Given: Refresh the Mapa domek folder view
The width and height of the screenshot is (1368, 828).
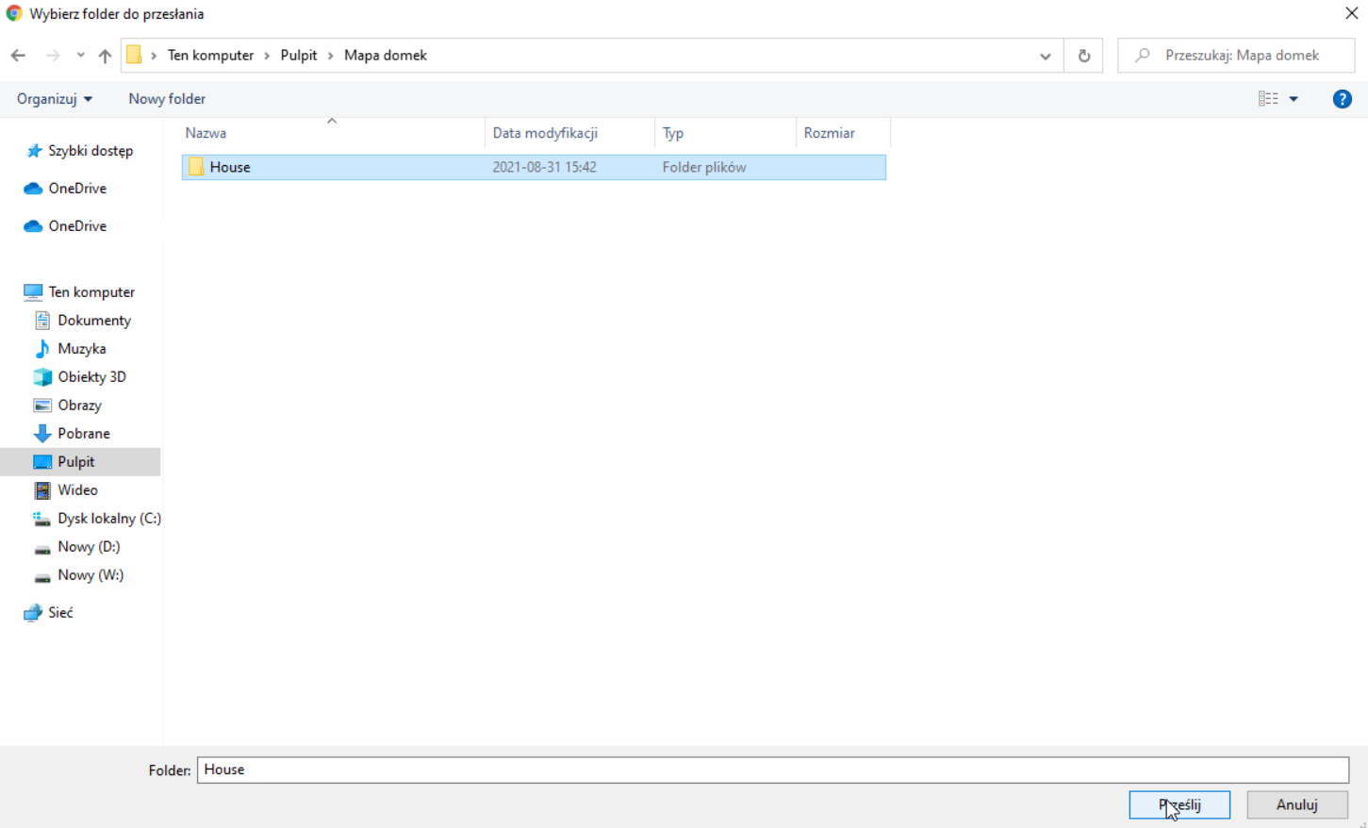Looking at the screenshot, I should coord(1083,56).
